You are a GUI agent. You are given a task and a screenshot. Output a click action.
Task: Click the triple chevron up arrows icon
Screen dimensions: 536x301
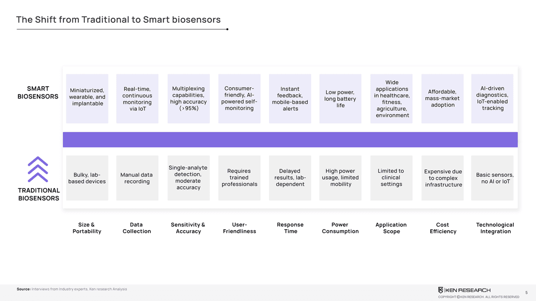pyautogui.click(x=38, y=169)
